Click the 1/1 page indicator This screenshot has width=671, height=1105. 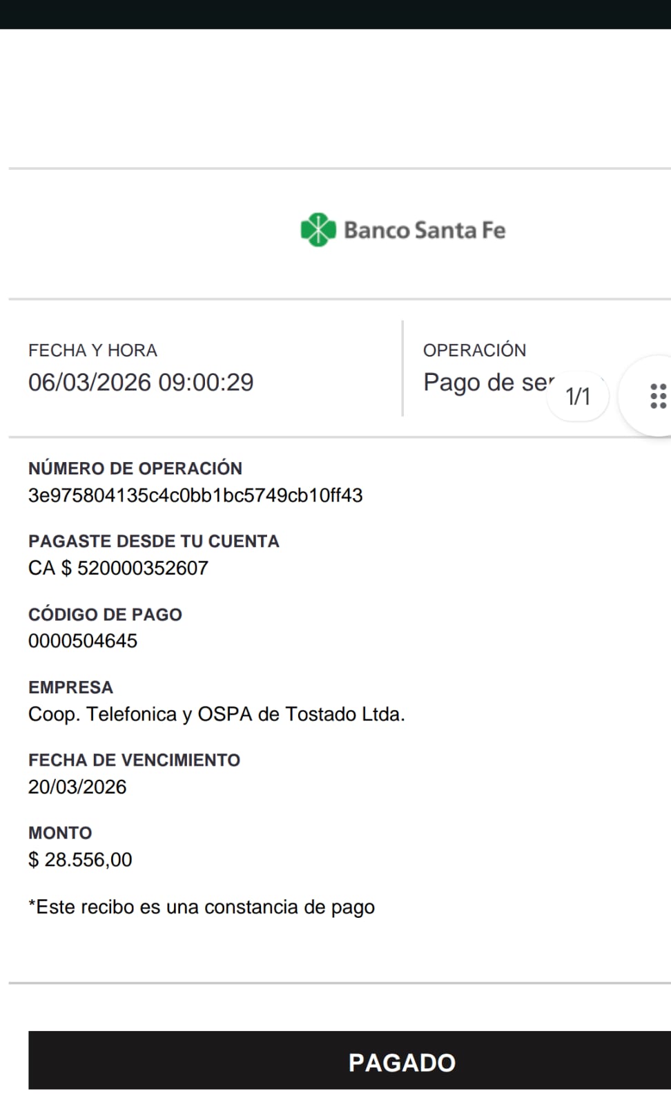[x=578, y=396]
